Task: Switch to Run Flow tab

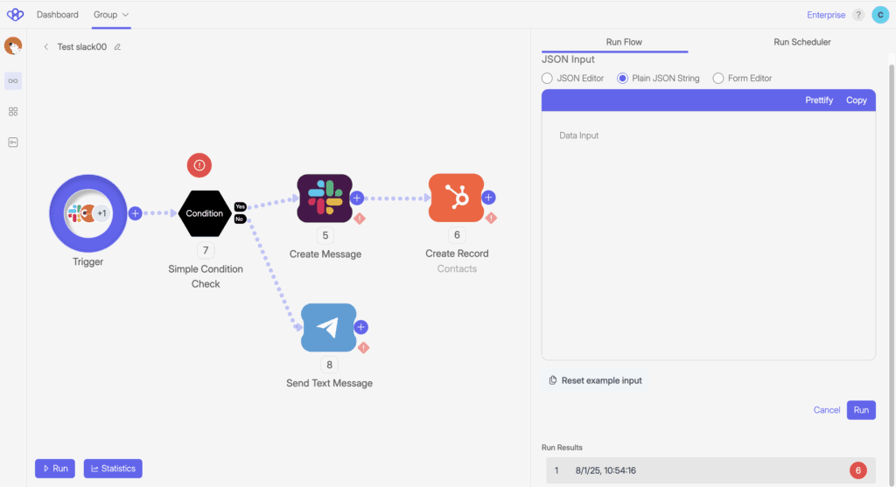Action: click(x=624, y=42)
